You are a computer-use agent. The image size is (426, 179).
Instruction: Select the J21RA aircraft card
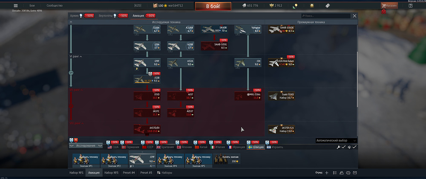coord(147,29)
